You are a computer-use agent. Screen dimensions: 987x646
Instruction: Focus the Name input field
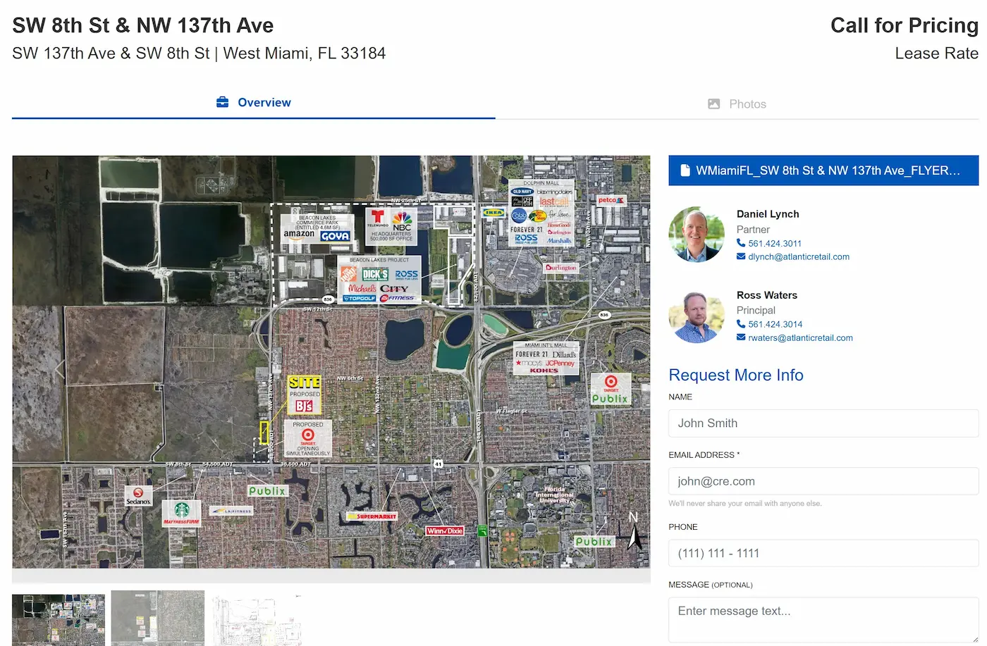(x=823, y=423)
